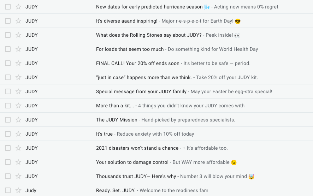Screen dimensions: 313x196
Task: Star the Rolling Stones email
Action: [18, 35]
